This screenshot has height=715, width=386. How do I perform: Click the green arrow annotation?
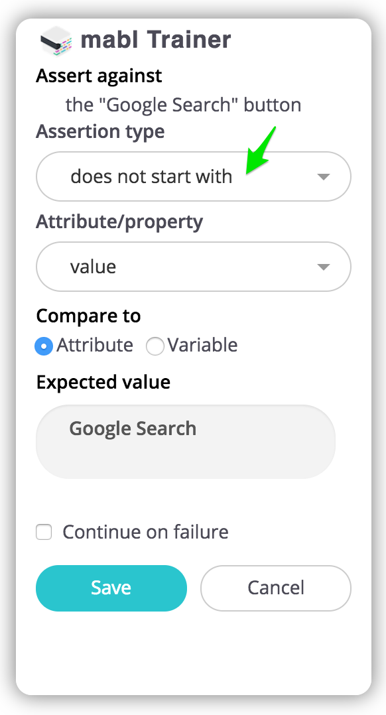point(261,150)
